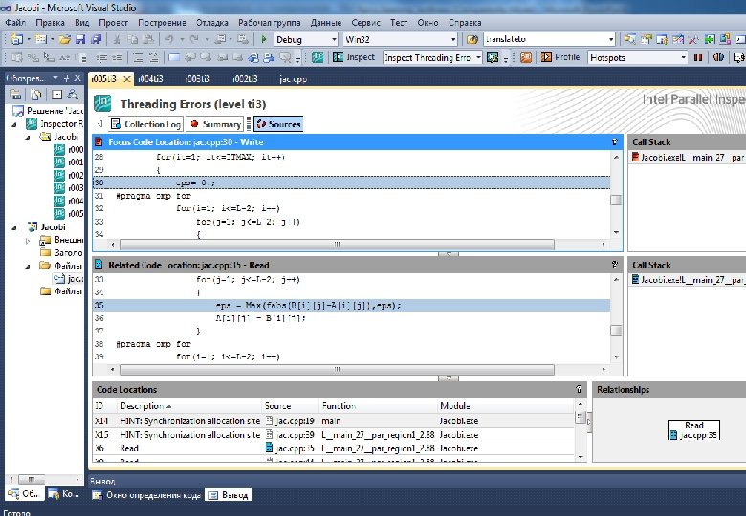The height and width of the screenshot is (516, 746).
Task: Click the teal Intel Inspector toolbar icon
Action: point(318,57)
